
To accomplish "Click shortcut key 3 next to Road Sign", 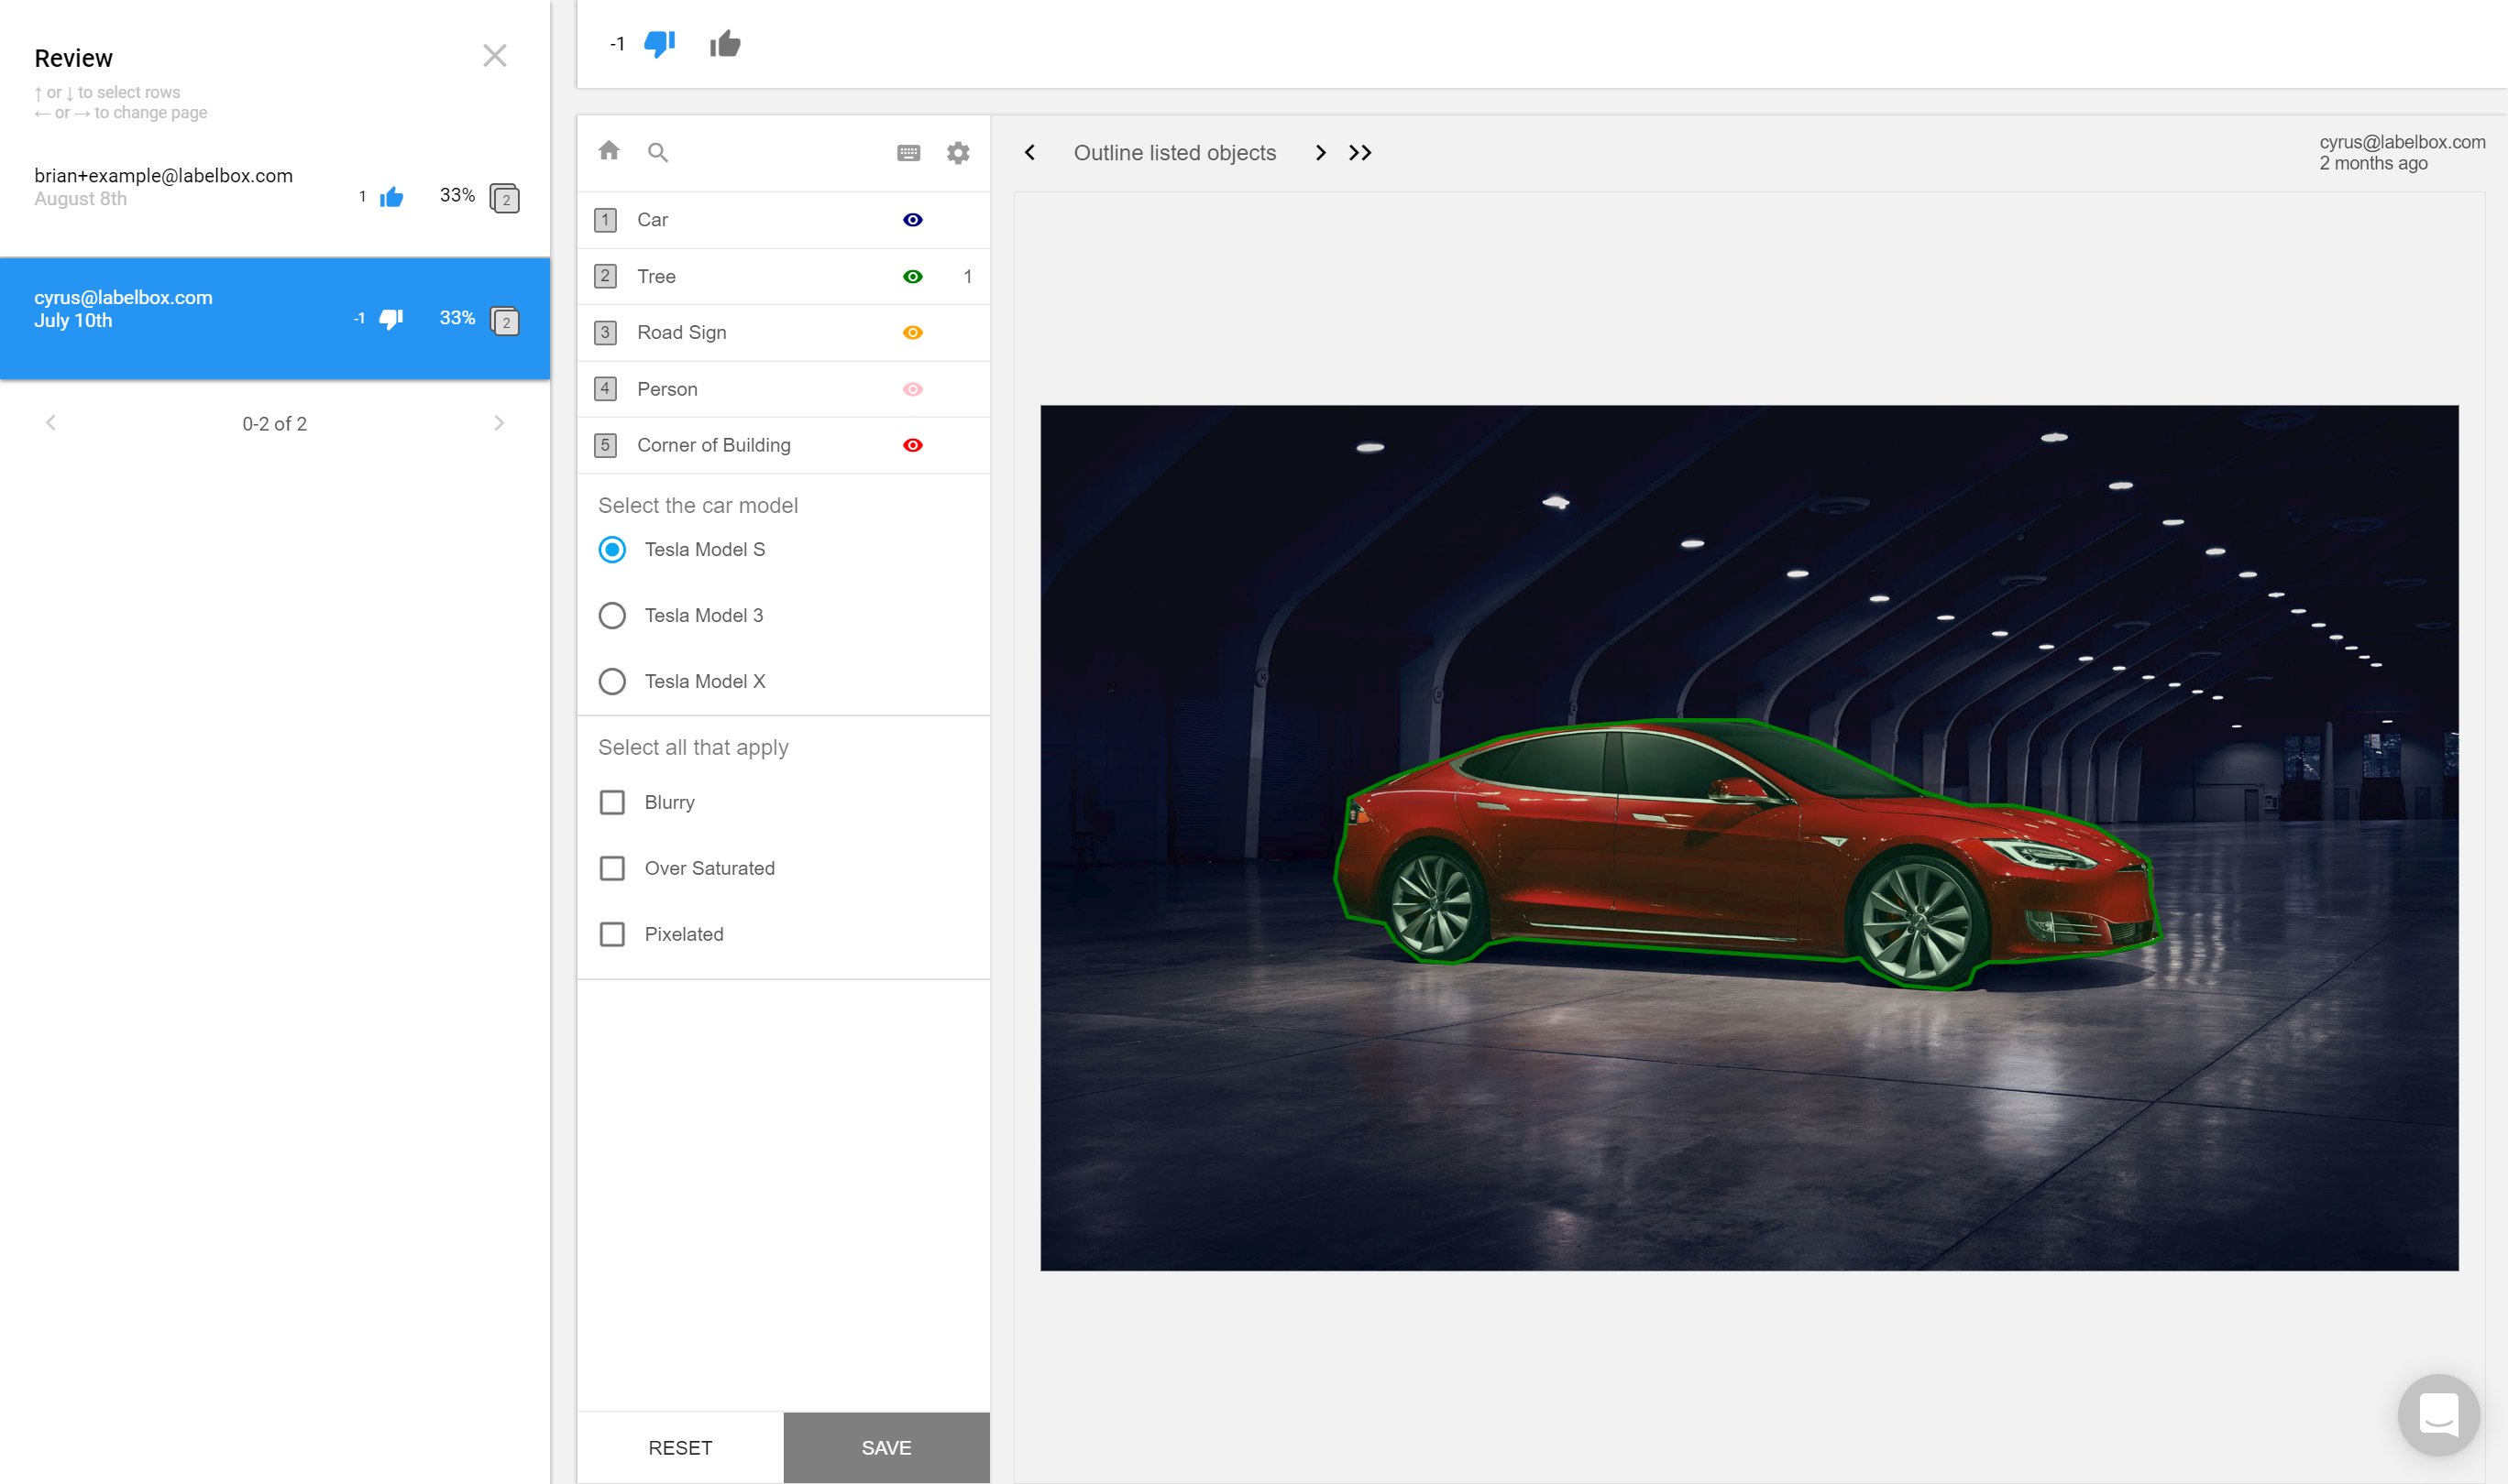I will point(605,333).
